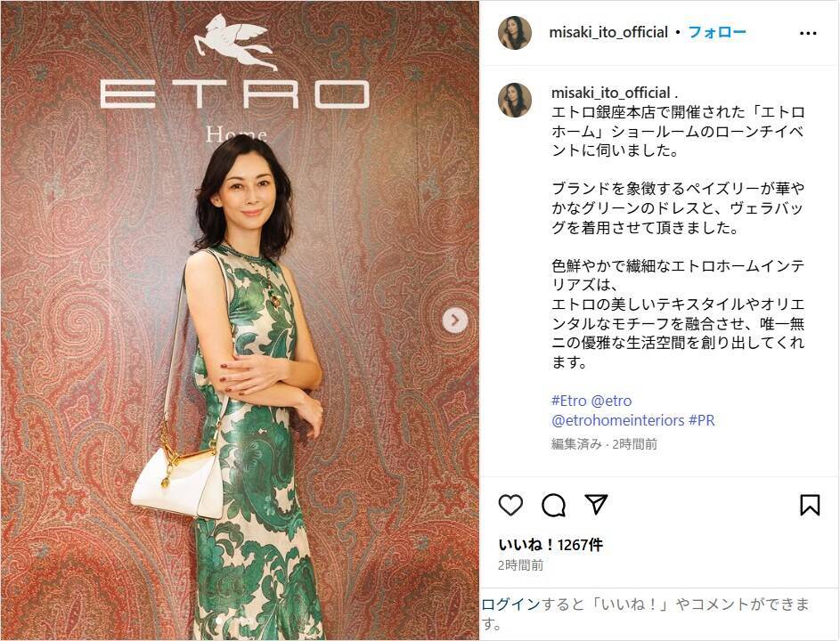
Task: Save the post with the bookmark icon
Action: coord(810,505)
